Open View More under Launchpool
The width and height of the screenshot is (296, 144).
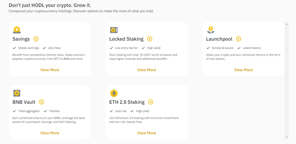243,70
